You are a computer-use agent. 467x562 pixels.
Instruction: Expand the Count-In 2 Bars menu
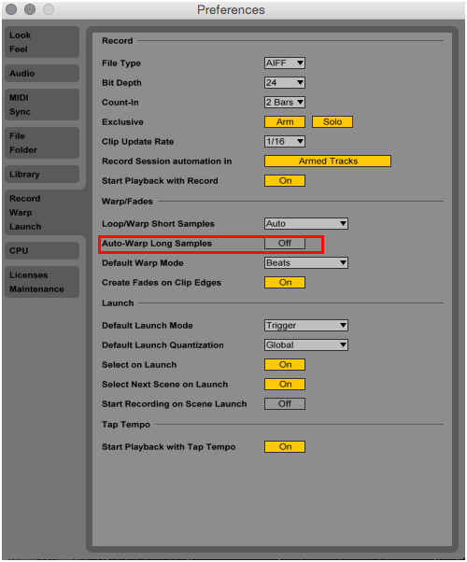click(x=285, y=102)
